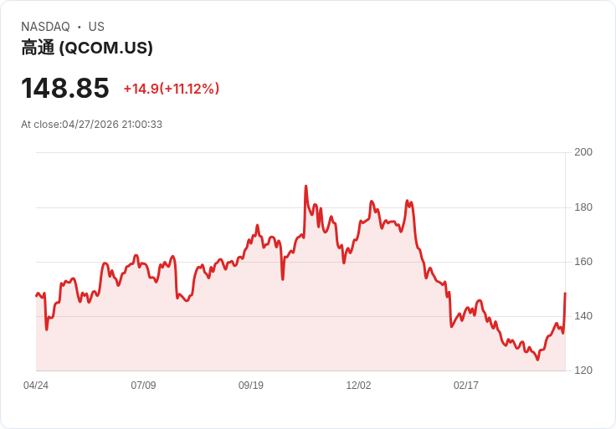Click the 148.85 current price

point(64,88)
